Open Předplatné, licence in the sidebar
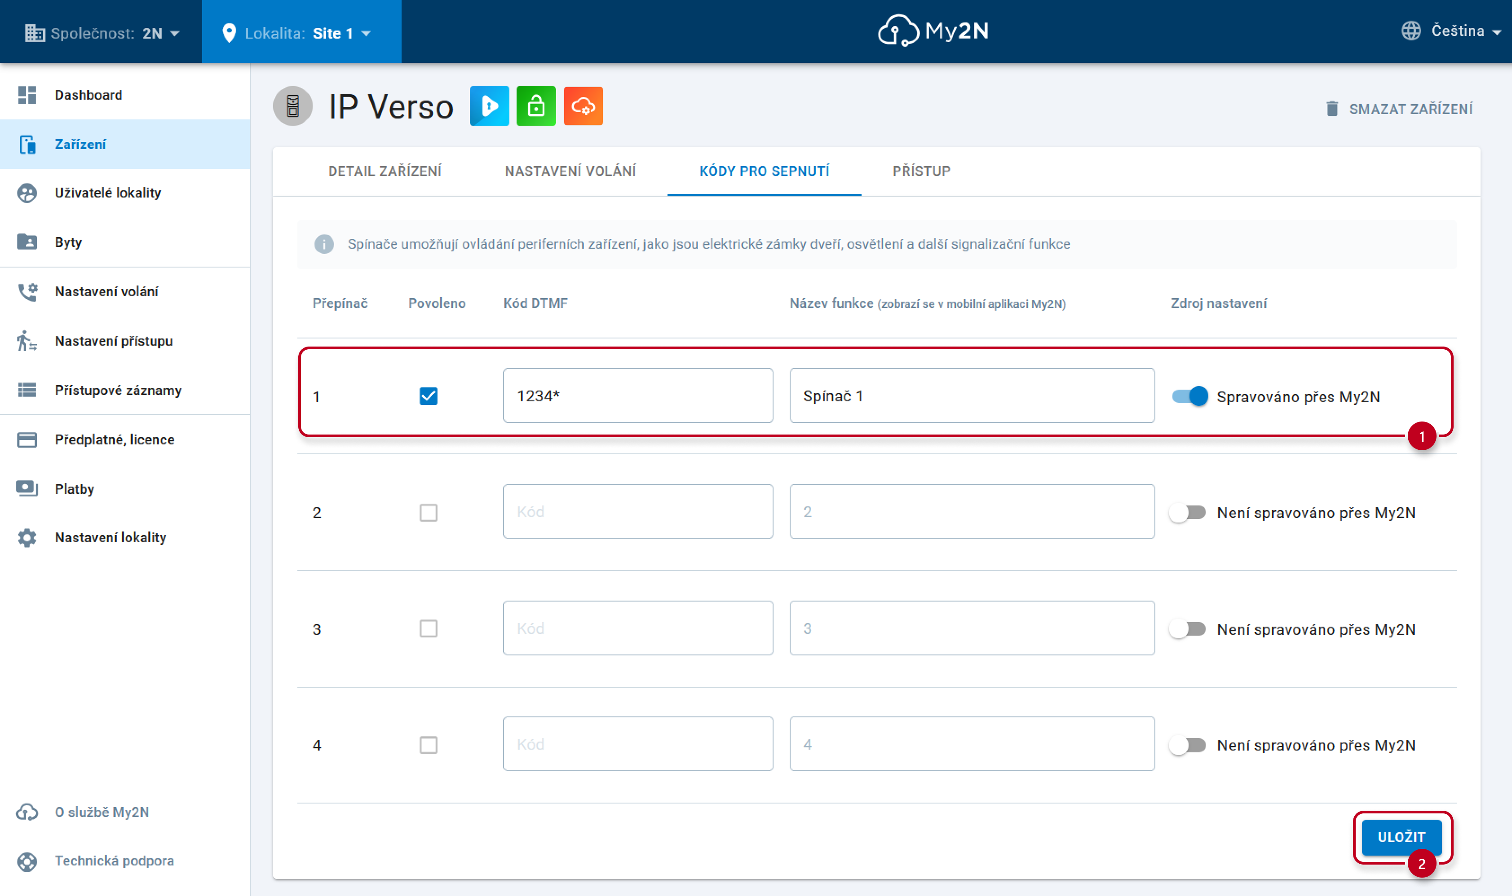The height and width of the screenshot is (896, 1512). (125, 439)
